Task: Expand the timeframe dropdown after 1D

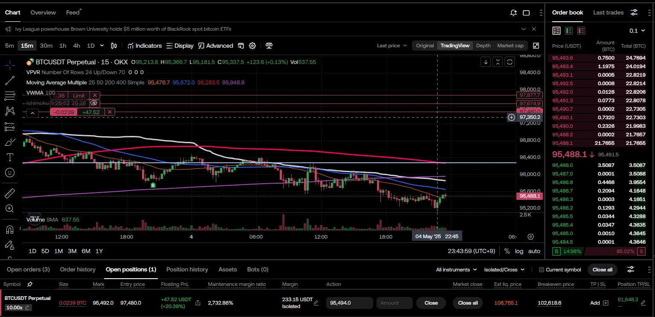Action: (x=102, y=46)
